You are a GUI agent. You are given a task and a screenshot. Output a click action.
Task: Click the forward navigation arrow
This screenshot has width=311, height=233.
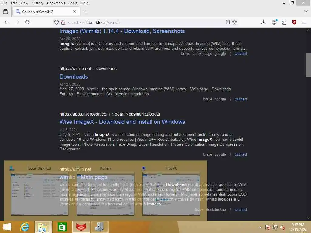(x=17, y=22)
